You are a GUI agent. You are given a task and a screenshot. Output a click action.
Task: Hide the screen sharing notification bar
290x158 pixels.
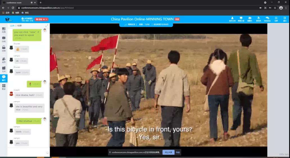[178, 152]
